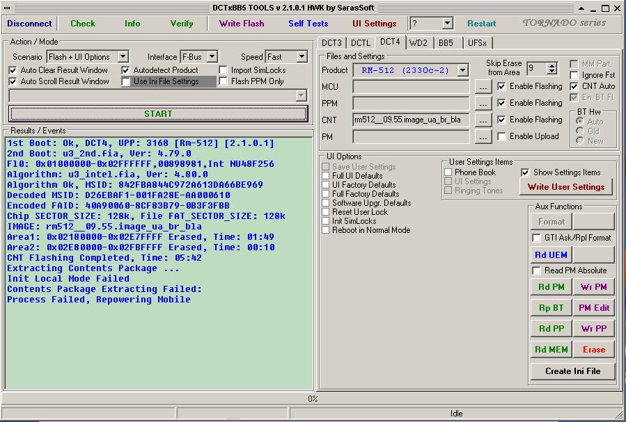This screenshot has width=626, height=422.
Task: Click the Rd PP button
Action: click(551, 329)
